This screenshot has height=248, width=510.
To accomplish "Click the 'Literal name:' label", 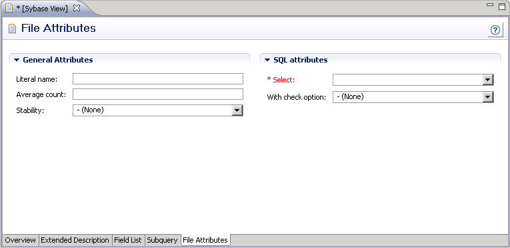I will point(37,79).
